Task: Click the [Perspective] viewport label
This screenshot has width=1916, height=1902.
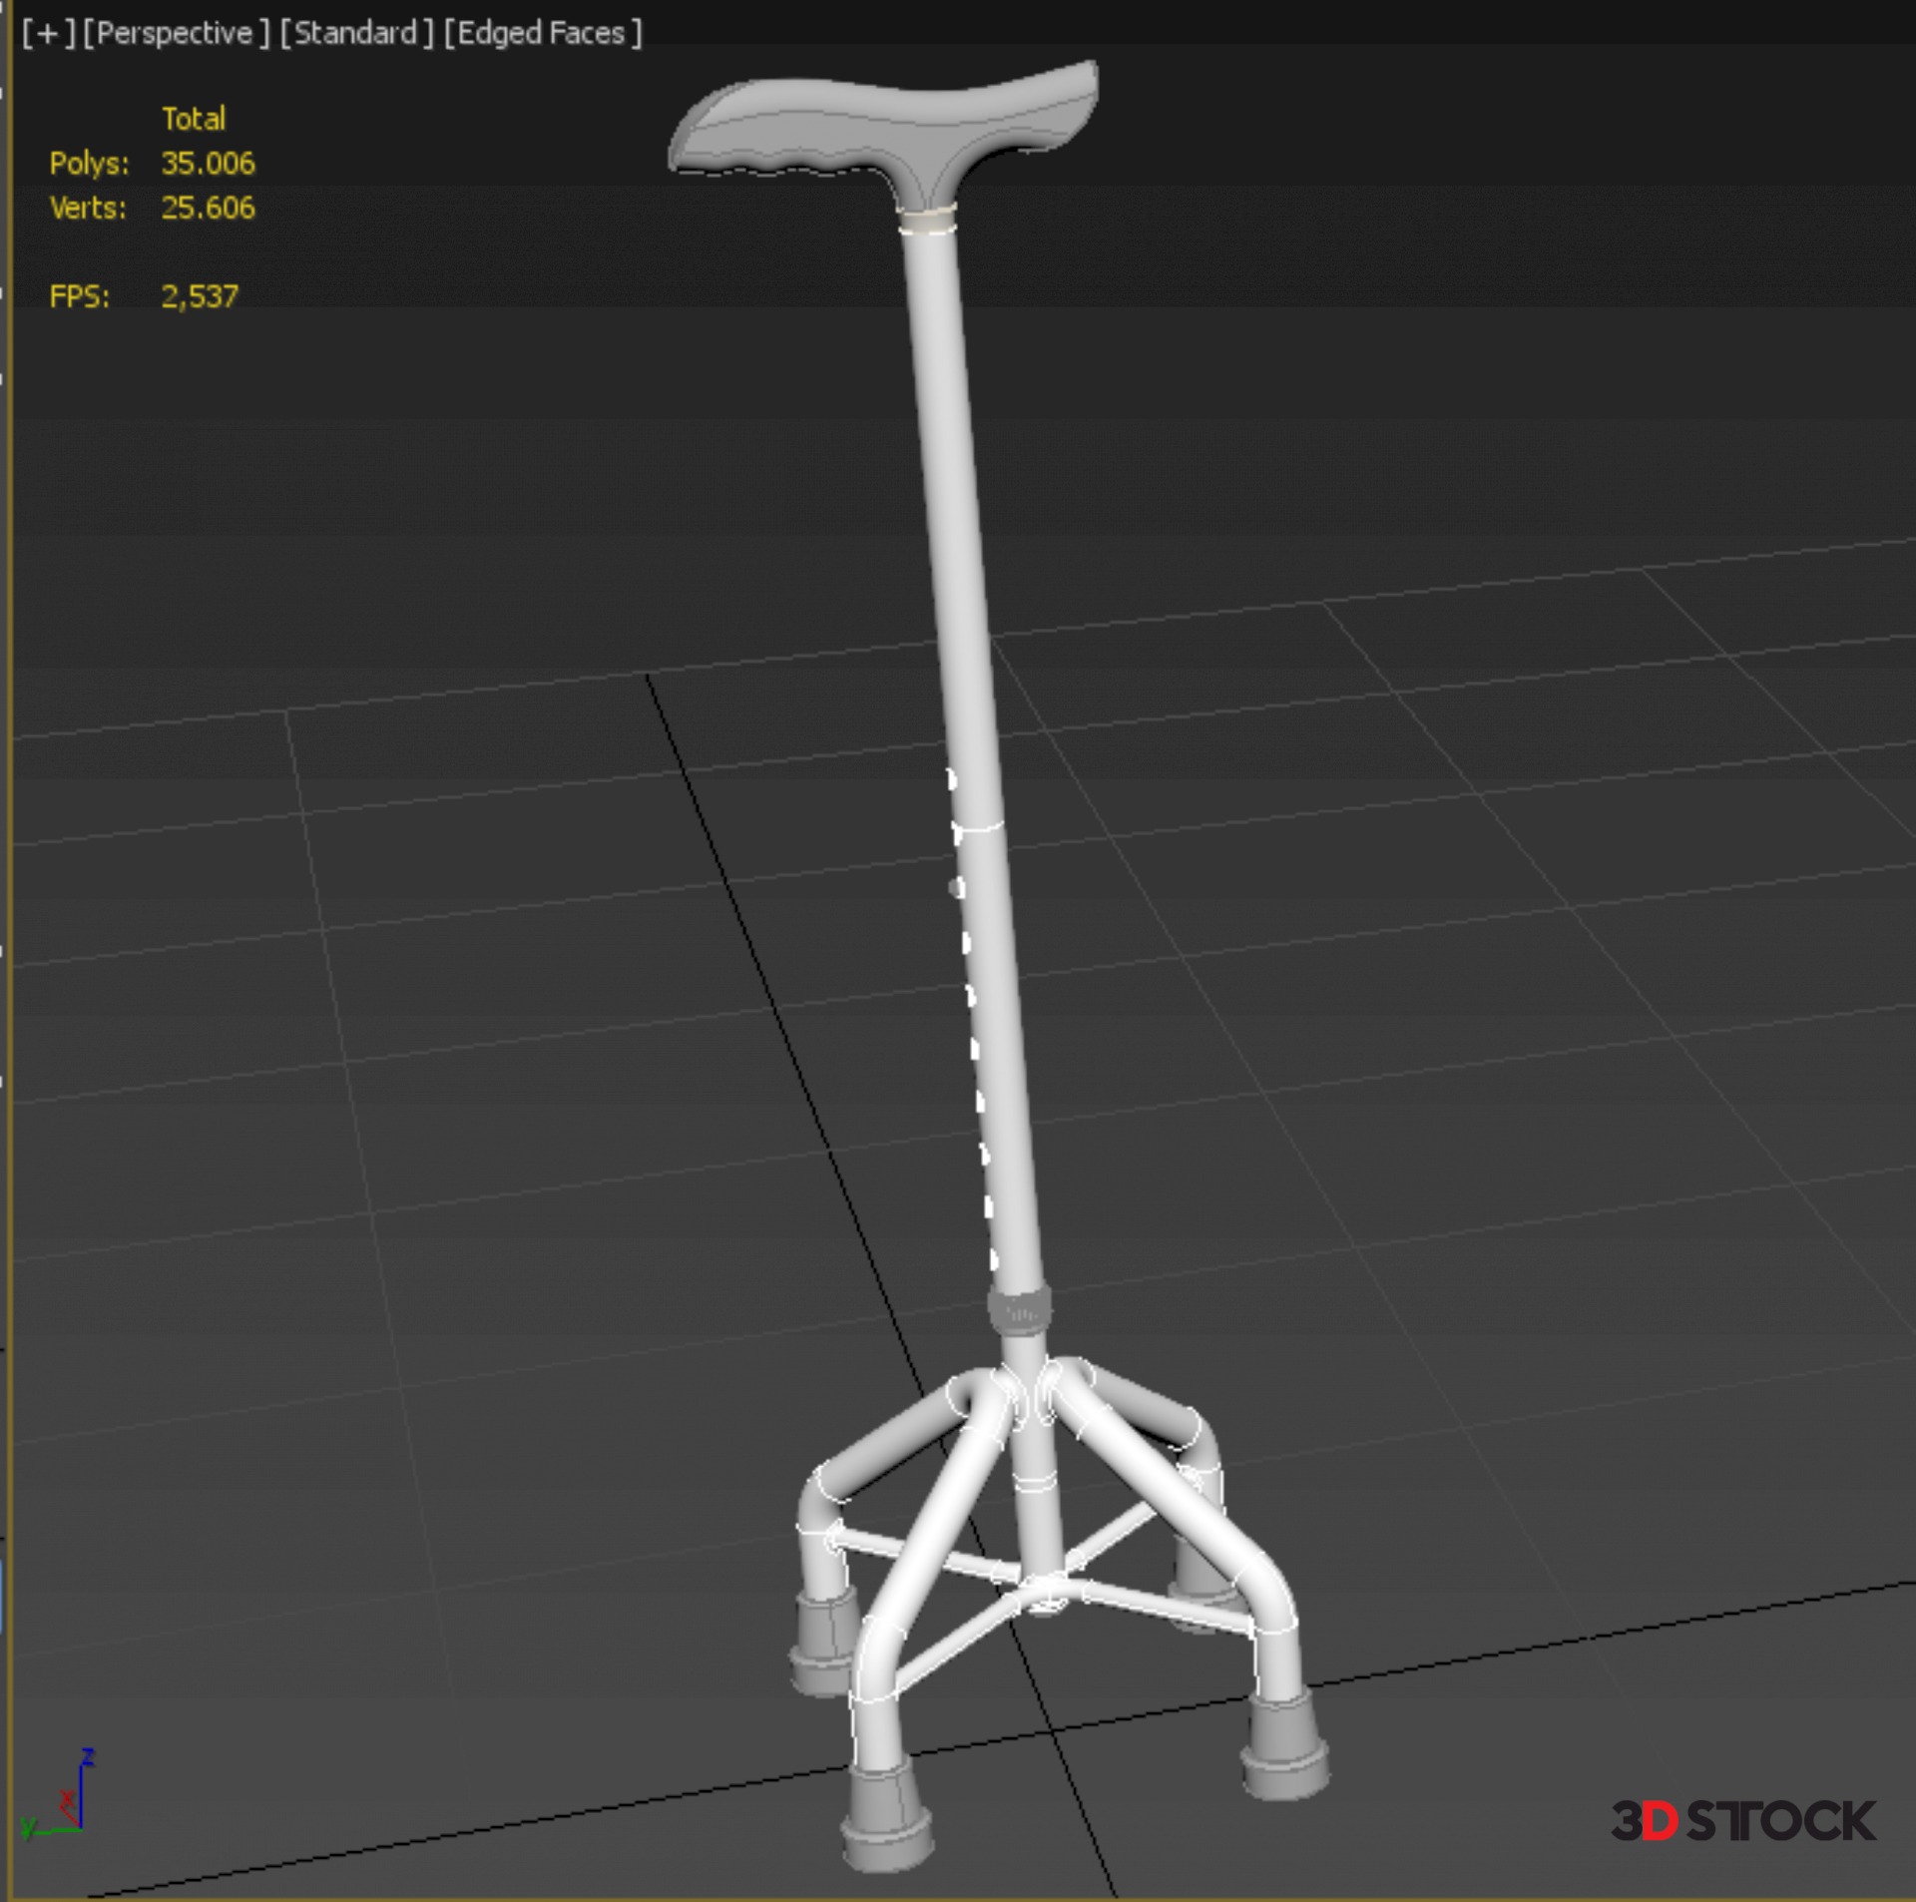Action: click(176, 33)
